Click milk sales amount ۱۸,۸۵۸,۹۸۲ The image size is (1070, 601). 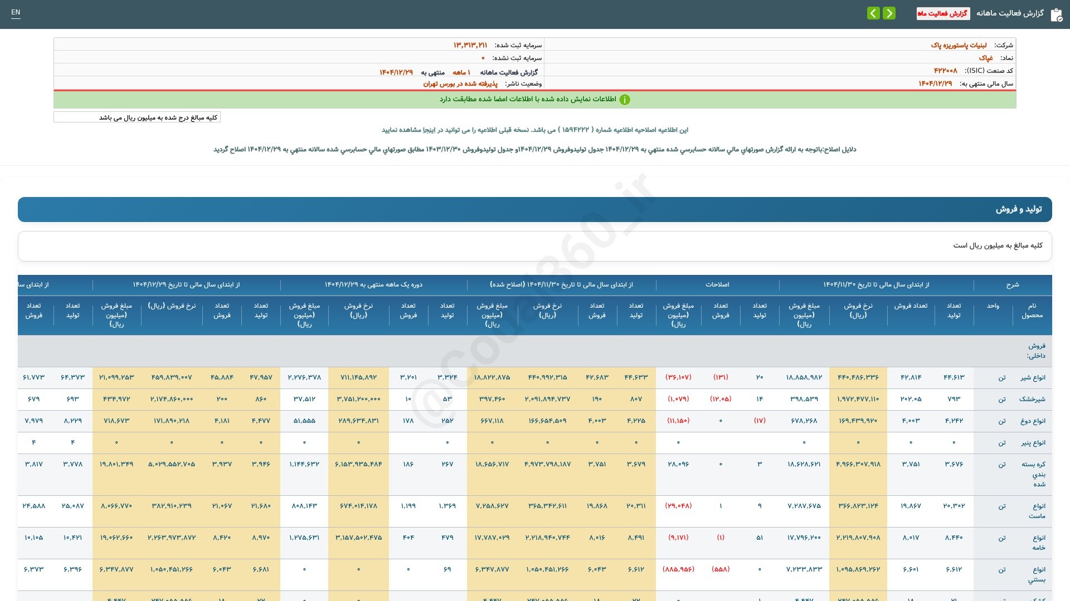click(x=804, y=377)
